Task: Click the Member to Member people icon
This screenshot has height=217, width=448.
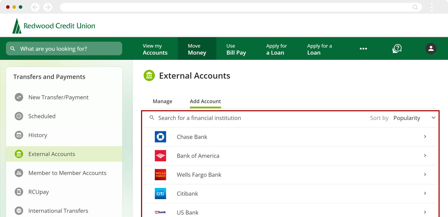Action: (x=19, y=173)
